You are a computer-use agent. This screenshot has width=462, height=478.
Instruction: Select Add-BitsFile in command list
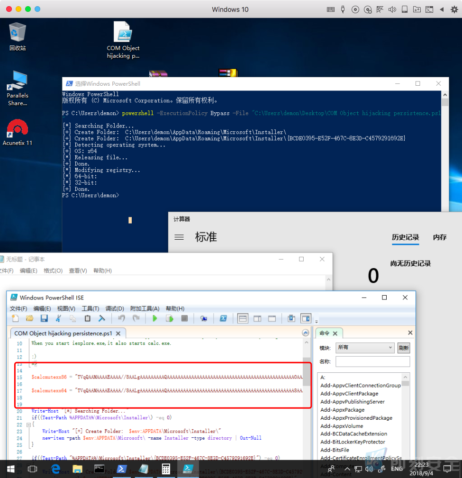click(x=335, y=450)
